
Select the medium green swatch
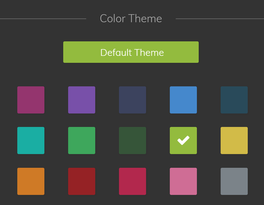[82, 140]
